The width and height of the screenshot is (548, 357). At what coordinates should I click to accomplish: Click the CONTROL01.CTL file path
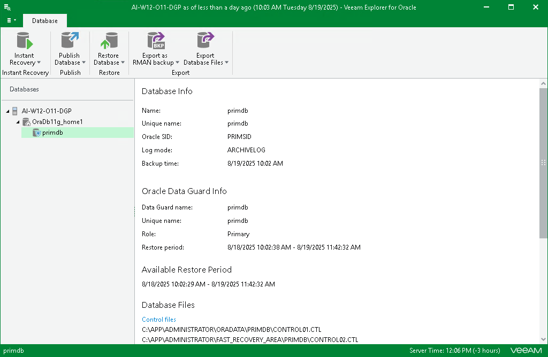pyautogui.click(x=231, y=329)
